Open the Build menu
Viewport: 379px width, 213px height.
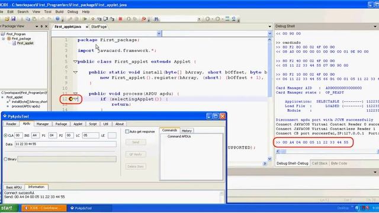click(x=59, y=12)
